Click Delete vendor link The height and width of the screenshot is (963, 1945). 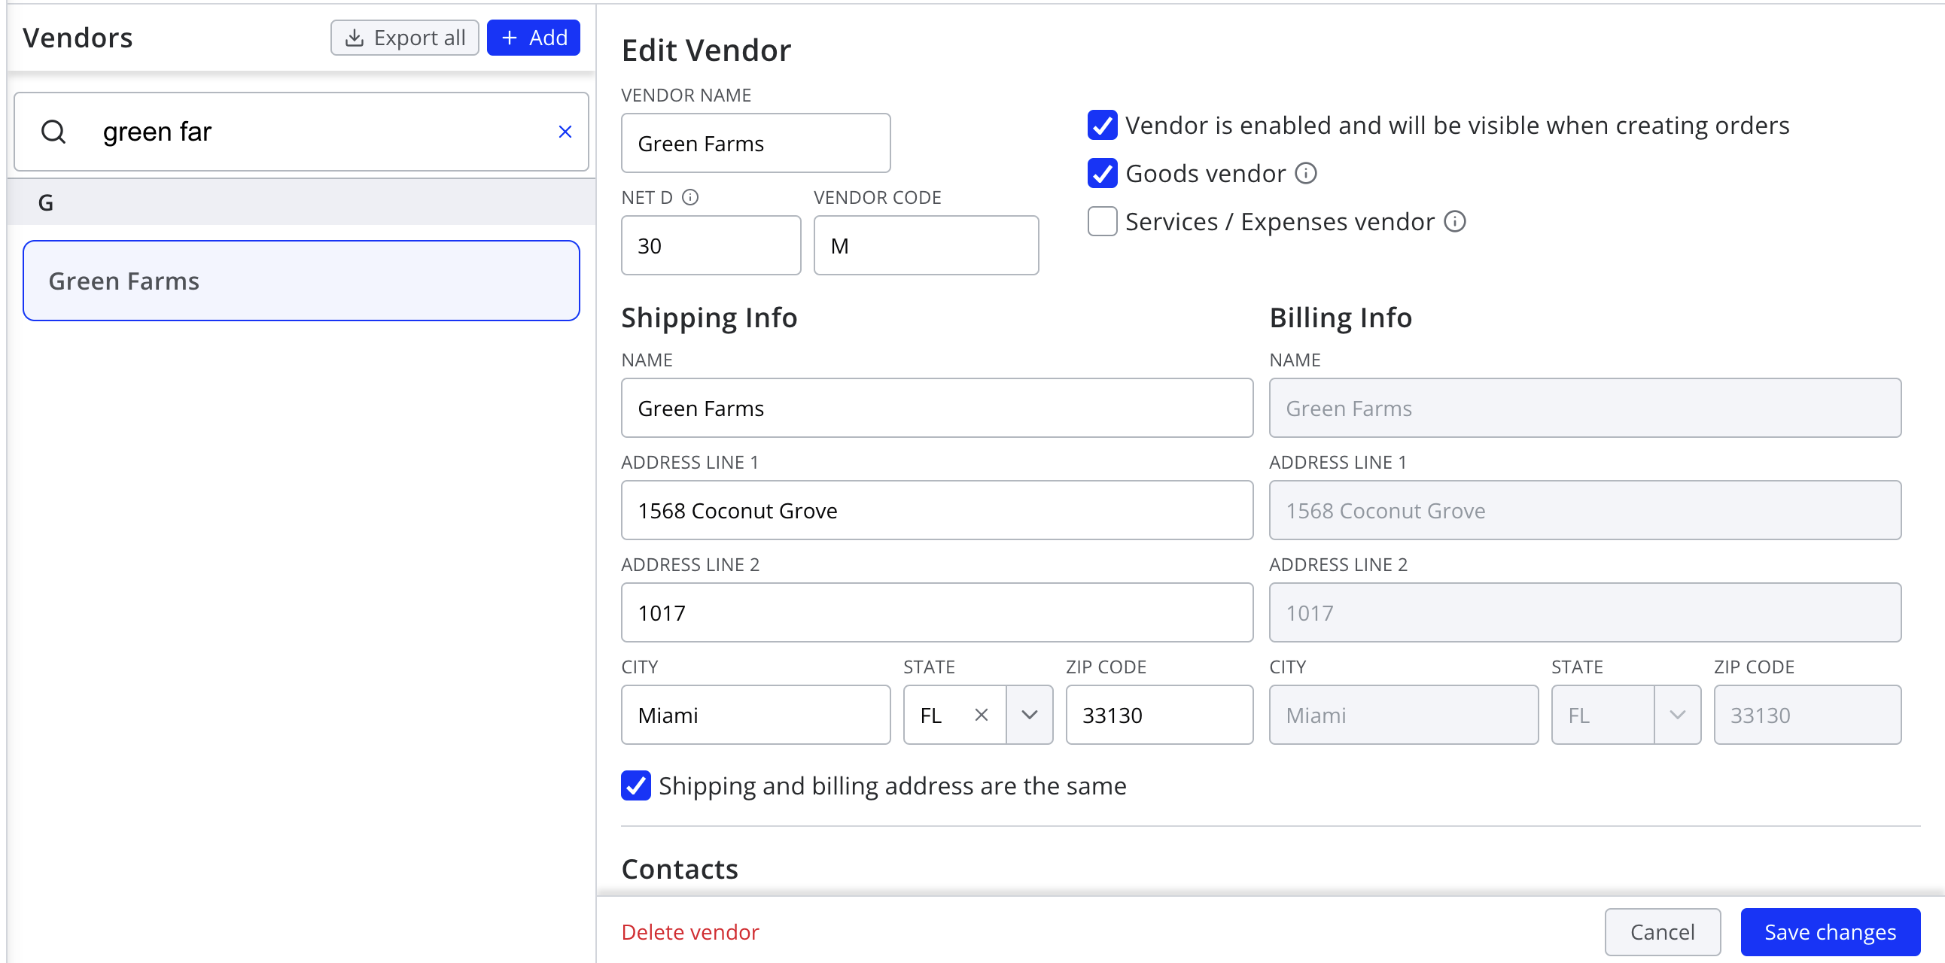pyautogui.click(x=690, y=932)
